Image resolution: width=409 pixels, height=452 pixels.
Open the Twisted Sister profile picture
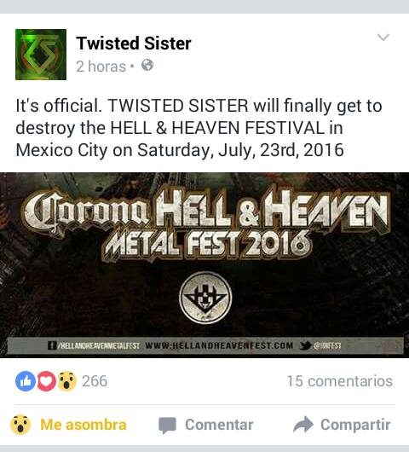pyautogui.click(x=41, y=55)
